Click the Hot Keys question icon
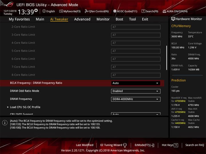This screenshot has height=154, width=206. click(x=176, y=145)
